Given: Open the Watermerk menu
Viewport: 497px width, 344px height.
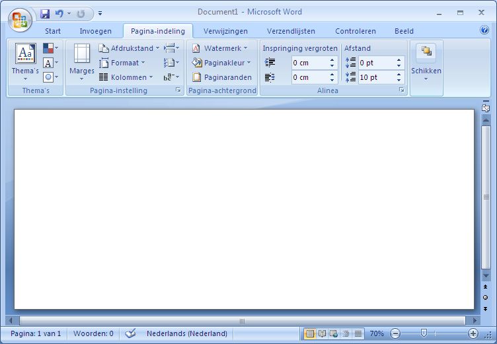Looking at the screenshot, I should 219,48.
